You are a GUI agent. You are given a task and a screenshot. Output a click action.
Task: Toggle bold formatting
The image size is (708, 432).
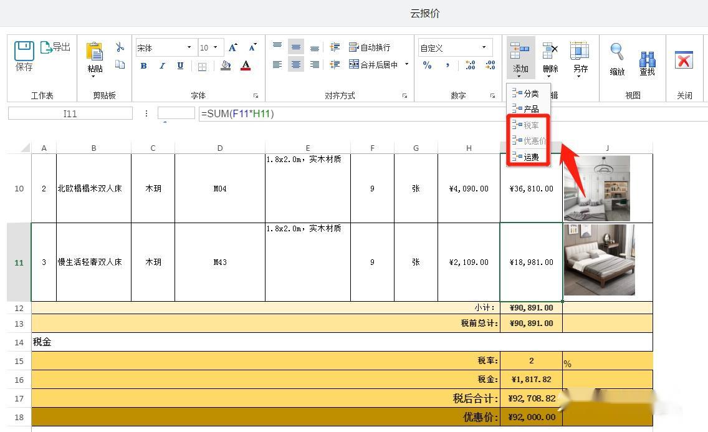[x=144, y=66]
